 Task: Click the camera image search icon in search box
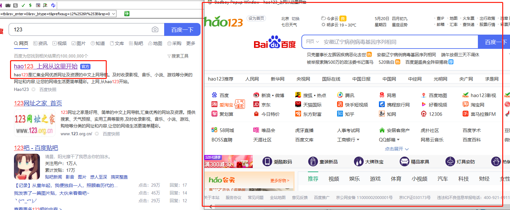pos(155,29)
